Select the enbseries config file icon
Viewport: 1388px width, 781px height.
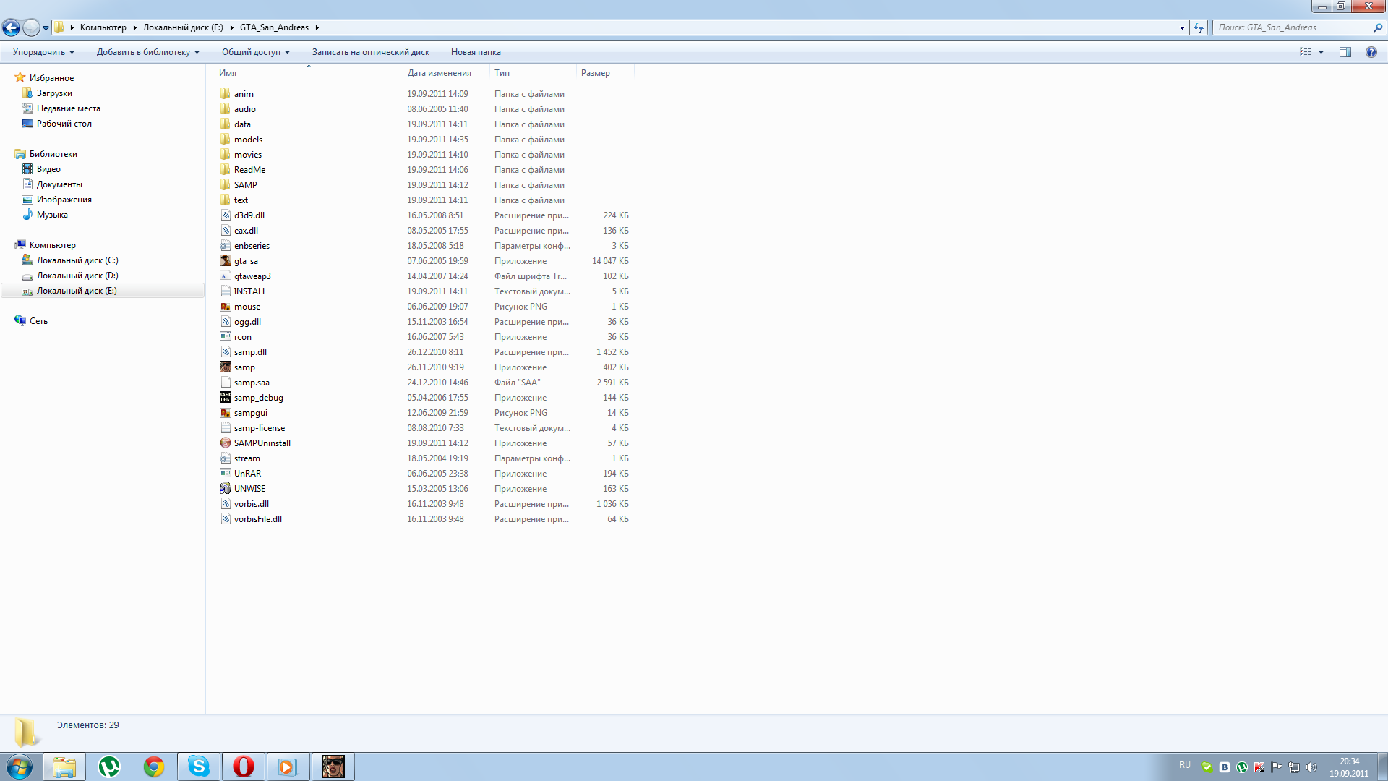(x=225, y=246)
